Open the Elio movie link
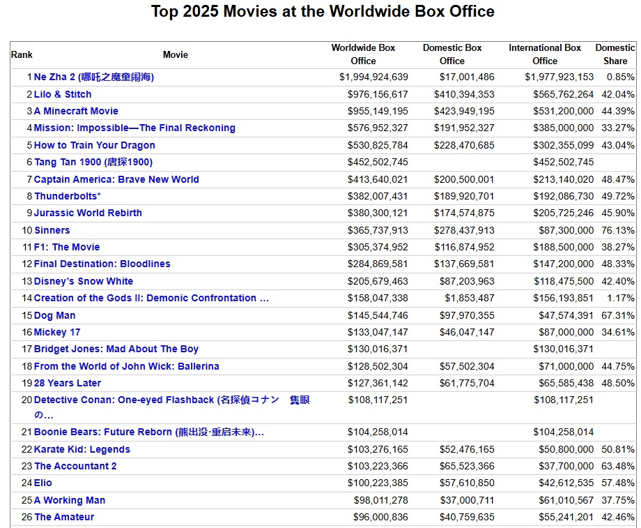 (x=43, y=483)
